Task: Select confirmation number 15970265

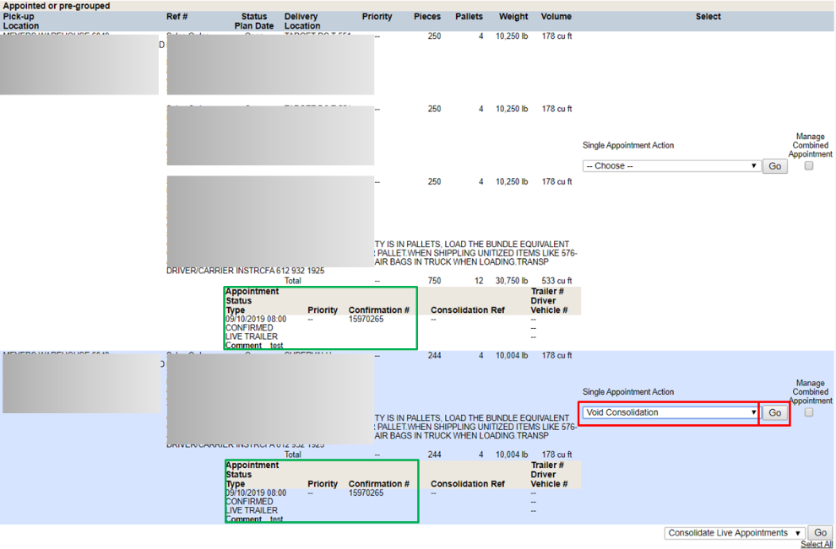Action: coord(367,319)
